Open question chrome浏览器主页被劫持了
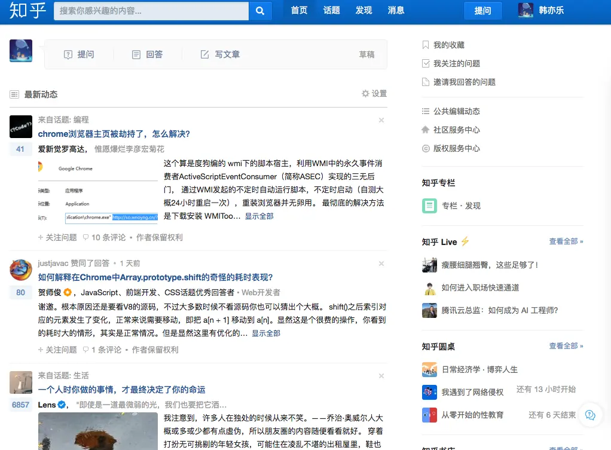This screenshot has height=450, width=611. pyautogui.click(x=114, y=134)
